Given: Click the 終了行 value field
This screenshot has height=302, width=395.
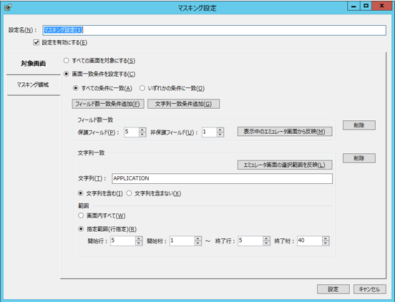Looking at the screenshot, I should [250, 240].
